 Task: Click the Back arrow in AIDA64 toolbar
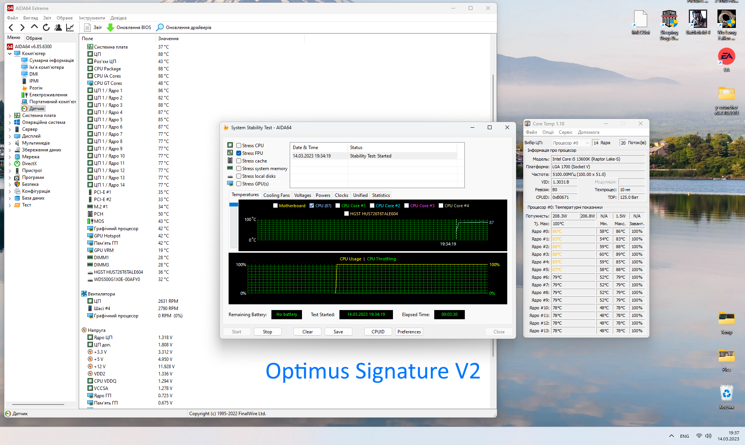11,27
